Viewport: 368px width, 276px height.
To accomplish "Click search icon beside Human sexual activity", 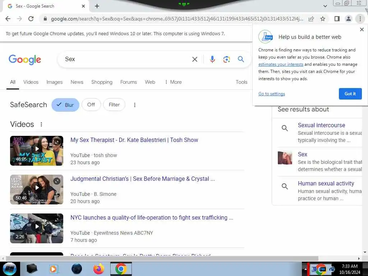I will (x=285, y=187).
